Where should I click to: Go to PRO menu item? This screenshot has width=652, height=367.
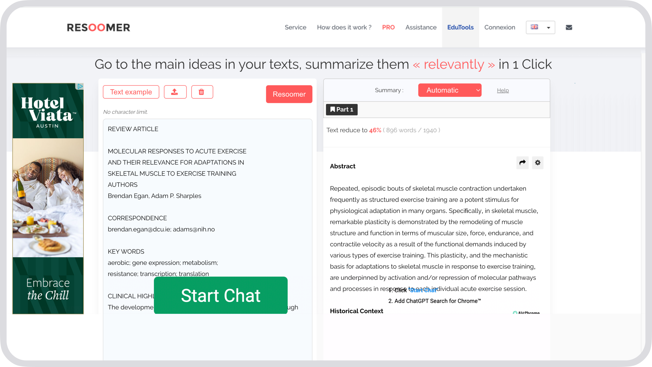click(388, 27)
